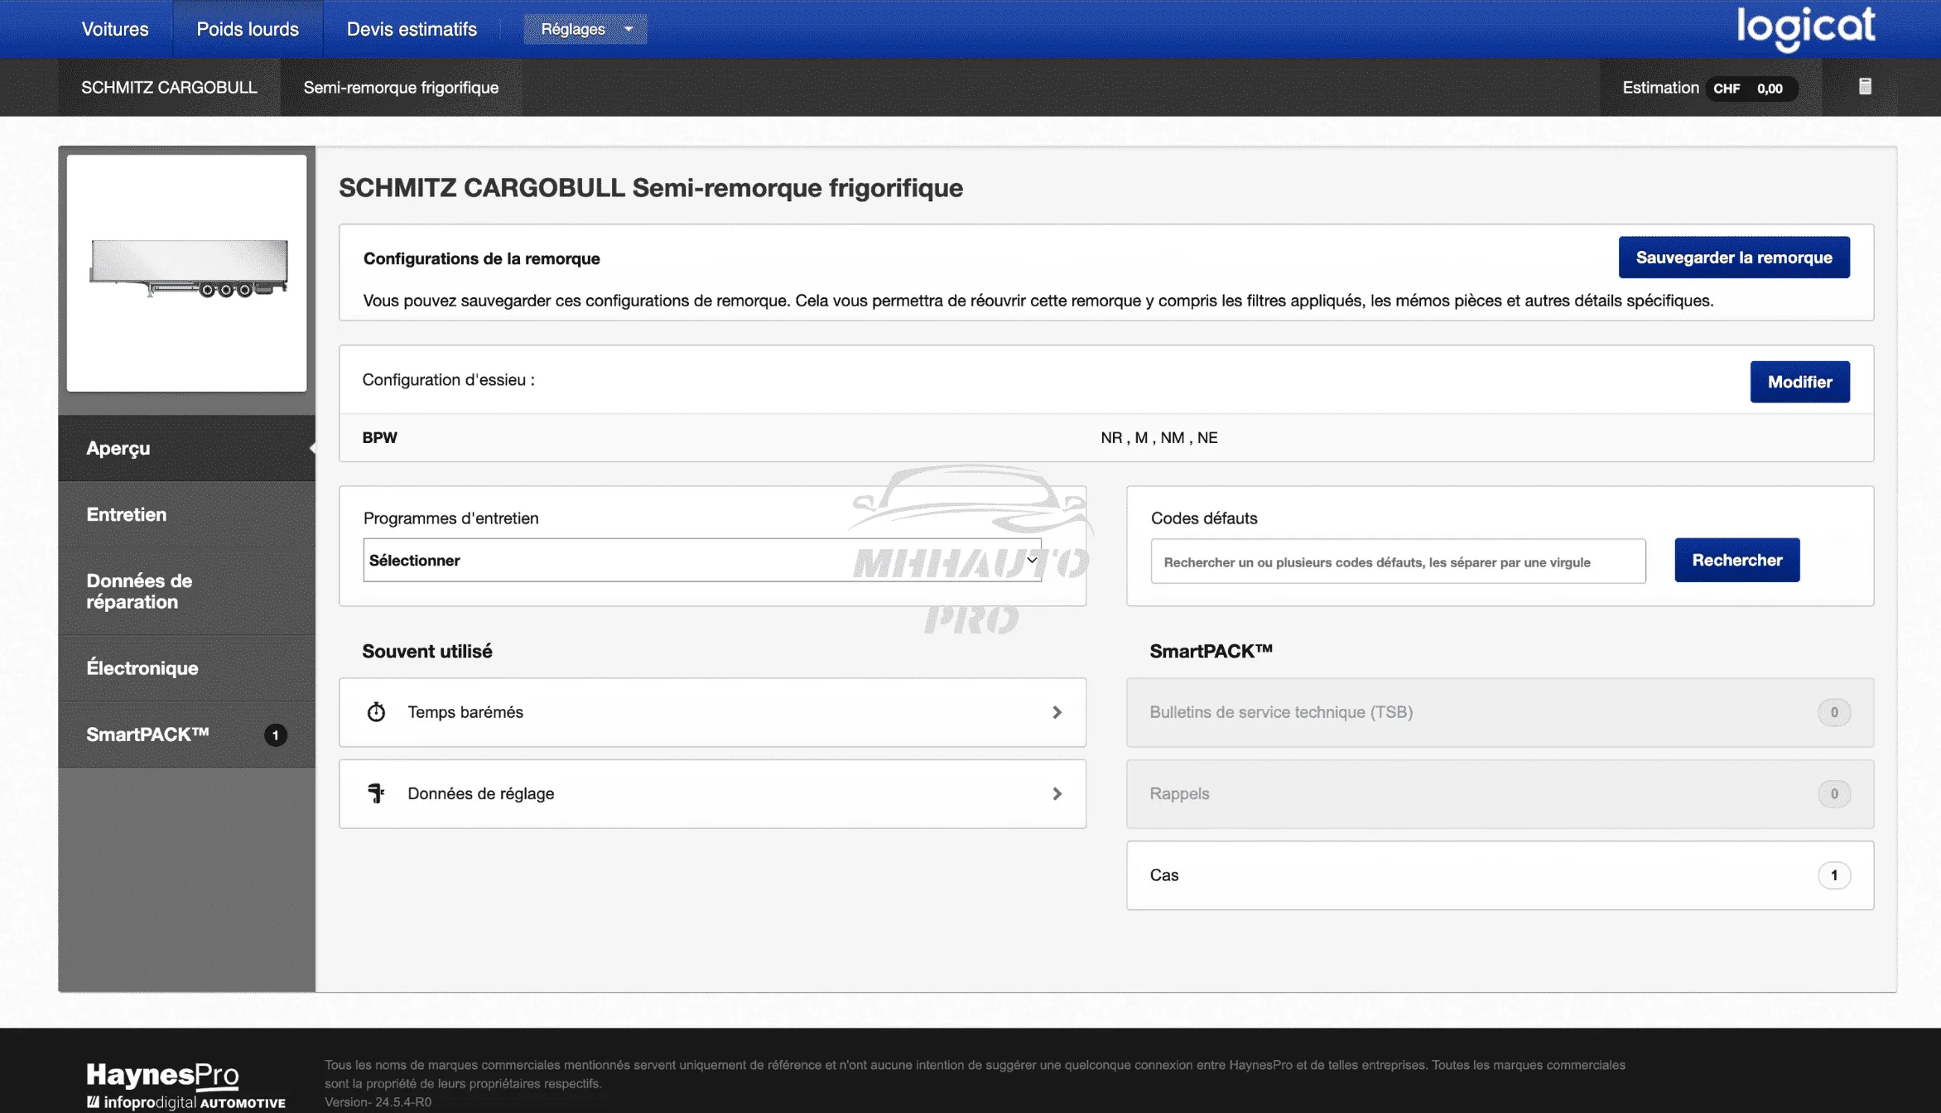Click SCHMITZ CARGOBULL in the breadcrumb
The width and height of the screenshot is (1941, 1113).
coord(169,87)
